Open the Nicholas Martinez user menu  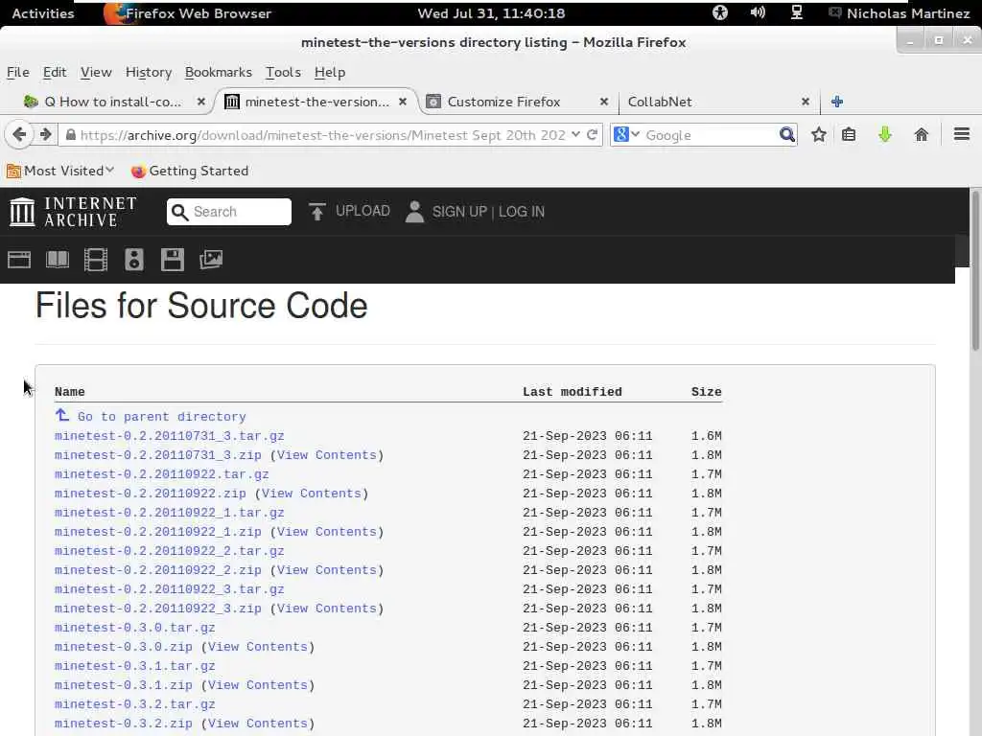(x=900, y=13)
